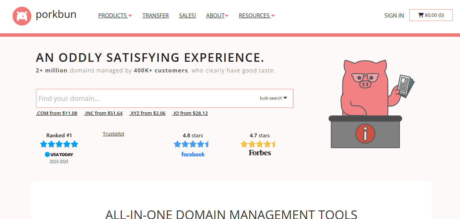The image size is (460, 219).
Task: Click the papers held by the pig
Action: coord(406,86)
